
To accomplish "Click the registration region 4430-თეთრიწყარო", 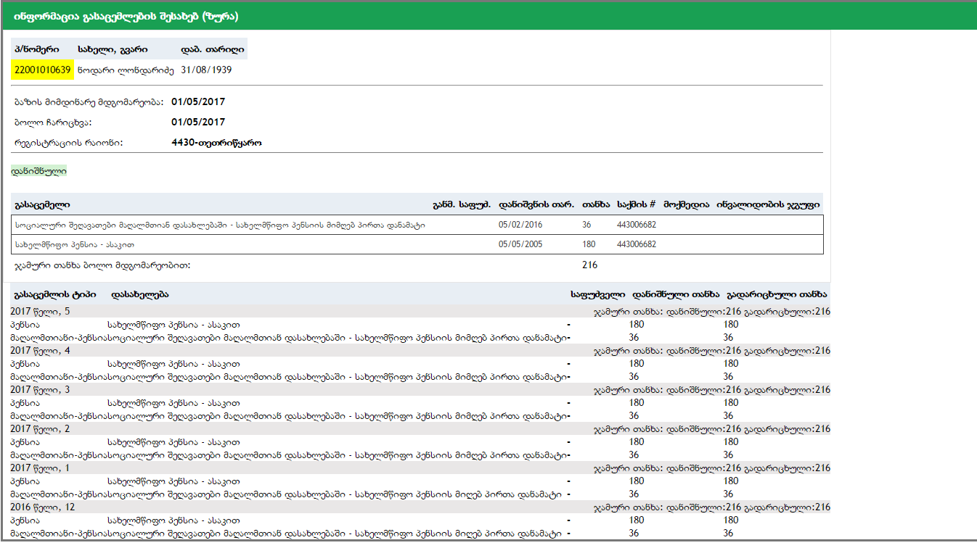I will pyautogui.click(x=216, y=143).
